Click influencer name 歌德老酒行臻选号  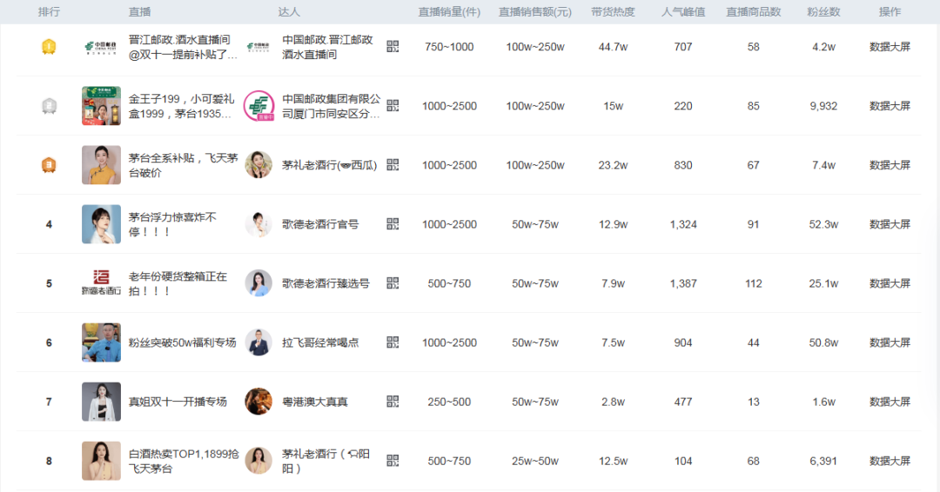326,283
